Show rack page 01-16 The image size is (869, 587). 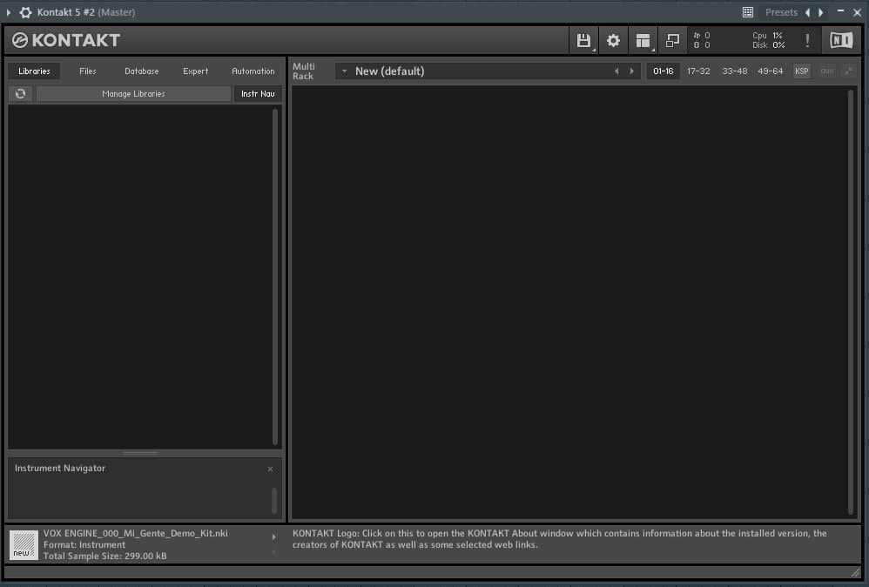point(663,71)
